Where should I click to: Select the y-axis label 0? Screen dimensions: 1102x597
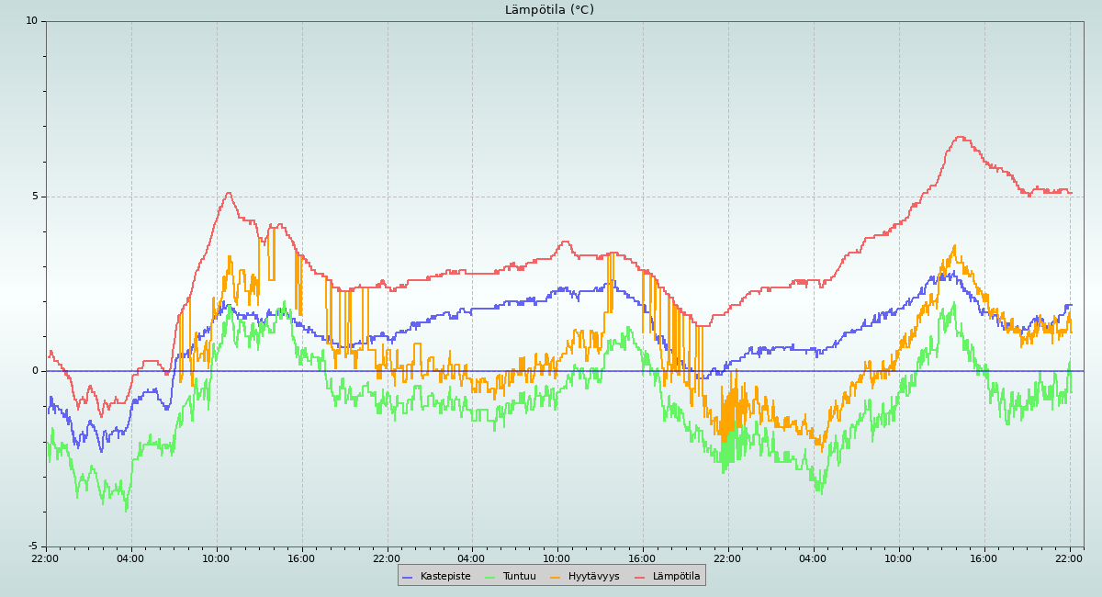coord(35,371)
